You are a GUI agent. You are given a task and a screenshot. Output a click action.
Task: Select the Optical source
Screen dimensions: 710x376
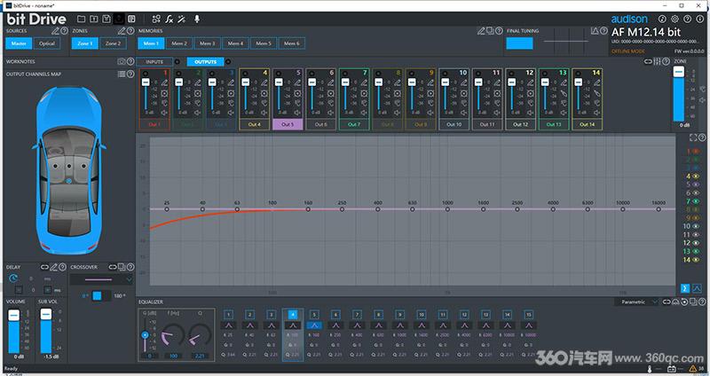(x=47, y=43)
